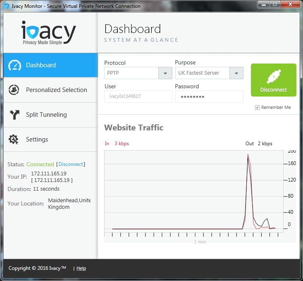Open the PPTP protocol combo box
The height and width of the screenshot is (281, 303).
click(x=138, y=73)
